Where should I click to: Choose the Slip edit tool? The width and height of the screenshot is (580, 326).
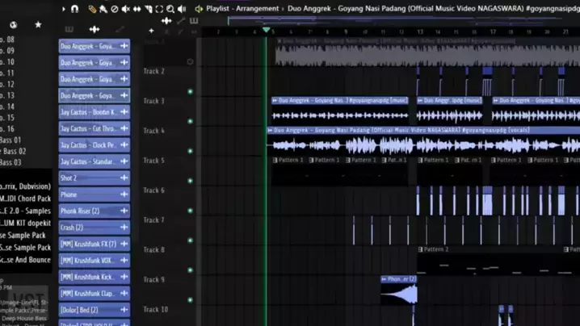(137, 9)
